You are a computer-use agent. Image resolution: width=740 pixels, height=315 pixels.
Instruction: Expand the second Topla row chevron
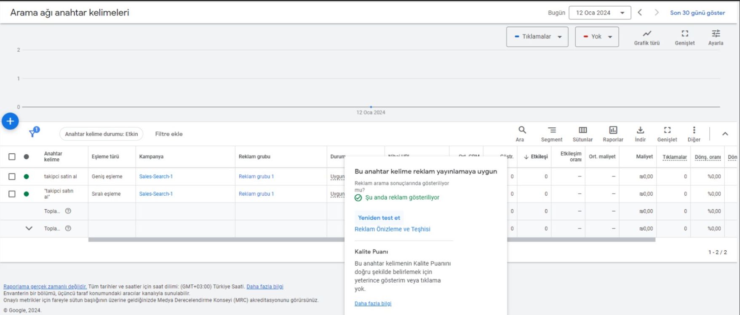point(29,228)
